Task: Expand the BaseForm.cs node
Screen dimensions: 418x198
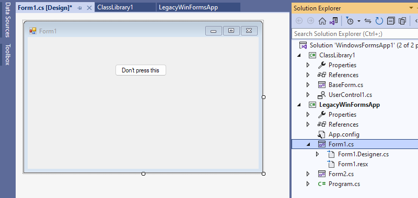Action: click(x=308, y=85)
